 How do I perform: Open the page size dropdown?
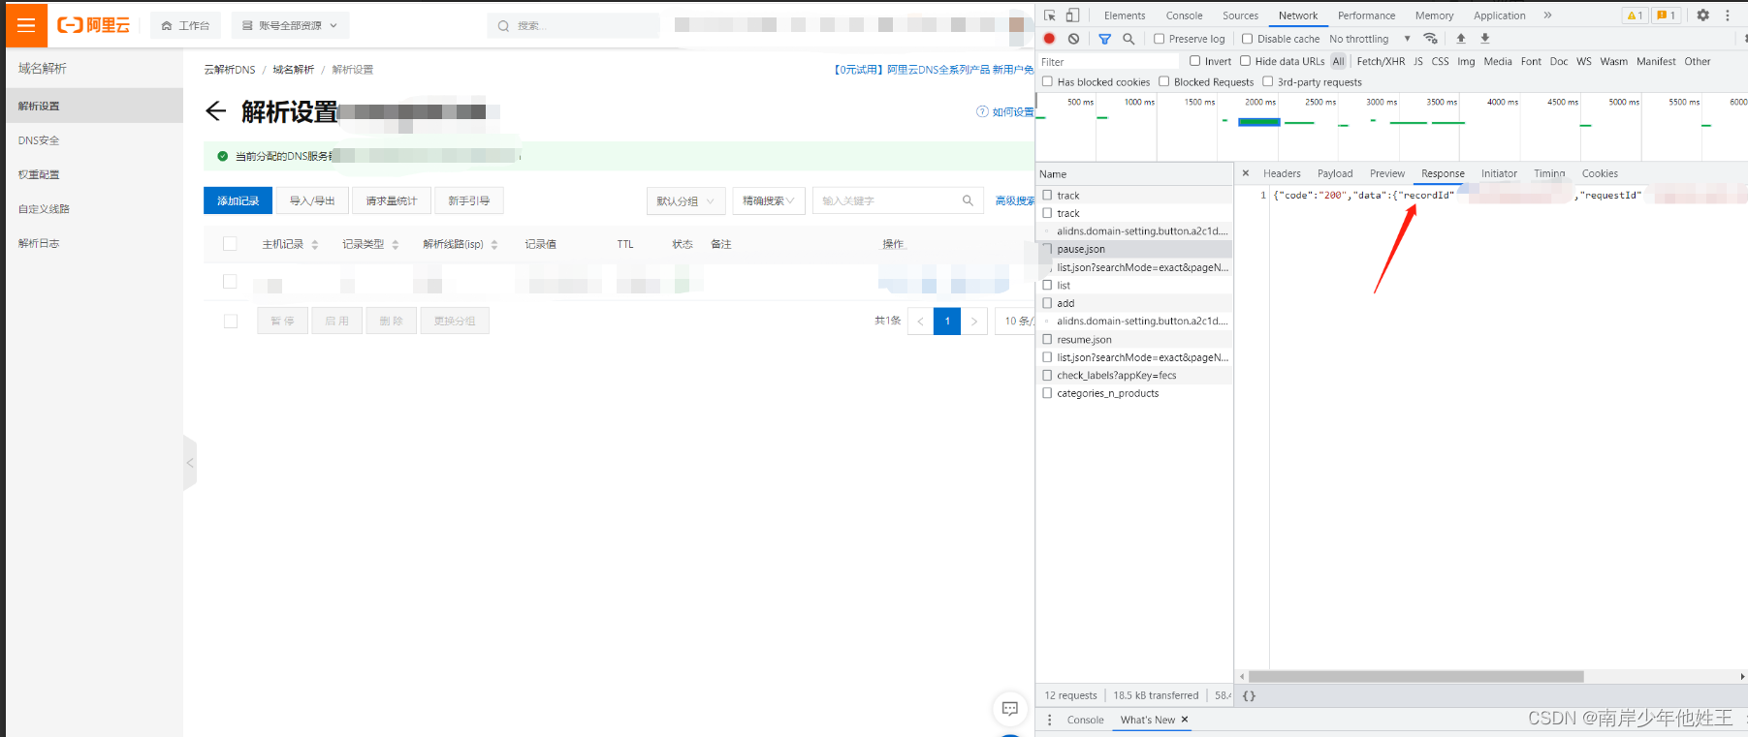[1015, 321]
